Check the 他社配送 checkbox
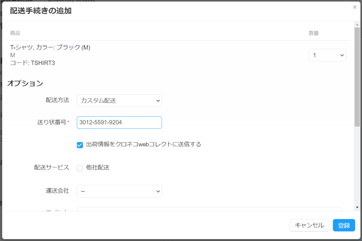Image resolution: width=362 pixels, height=241 pixels. point(80,168)
